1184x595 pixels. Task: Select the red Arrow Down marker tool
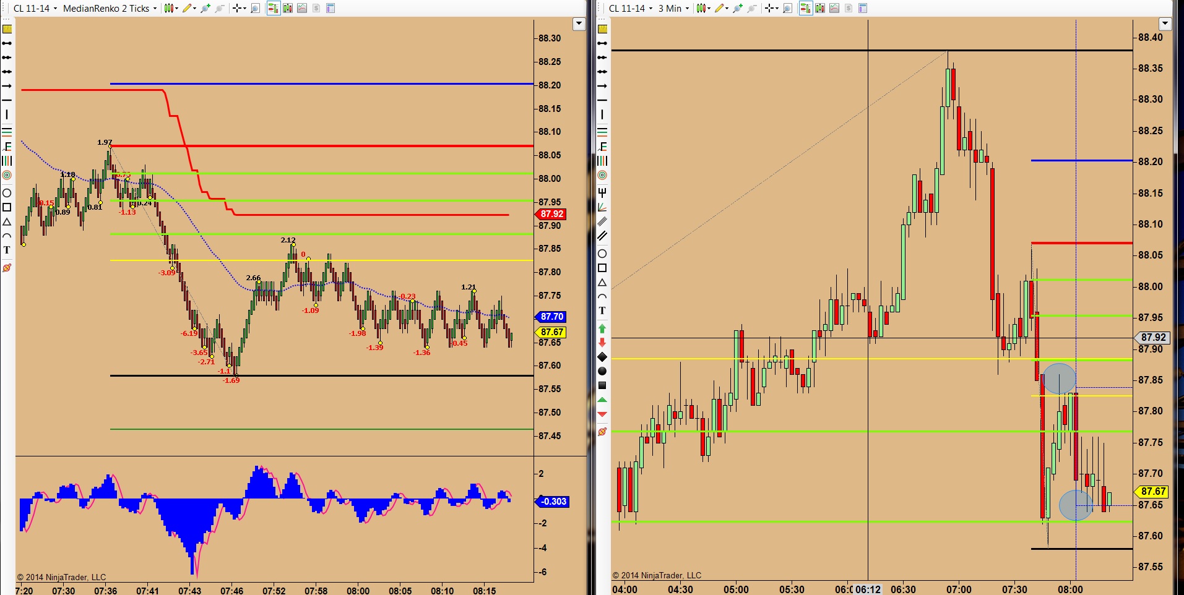602,343
